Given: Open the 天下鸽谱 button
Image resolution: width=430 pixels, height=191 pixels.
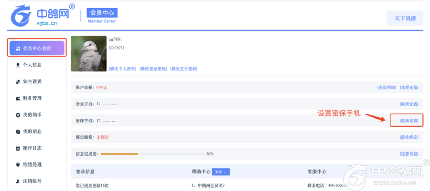Looking at the screenshot, I should pos(405,18).
